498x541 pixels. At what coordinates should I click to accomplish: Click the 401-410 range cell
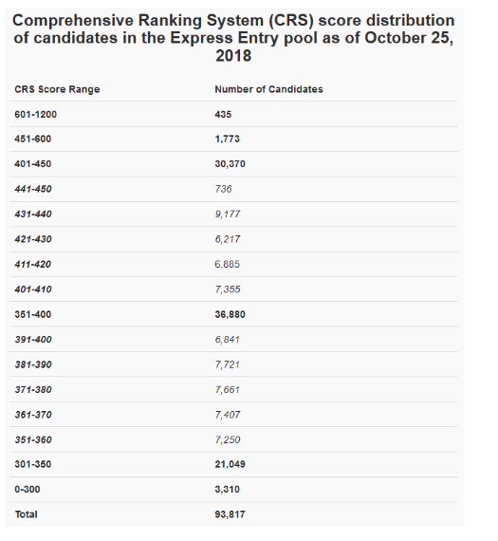tap(33, 289)
